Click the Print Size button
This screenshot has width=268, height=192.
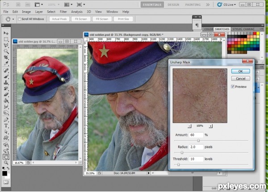123,19
